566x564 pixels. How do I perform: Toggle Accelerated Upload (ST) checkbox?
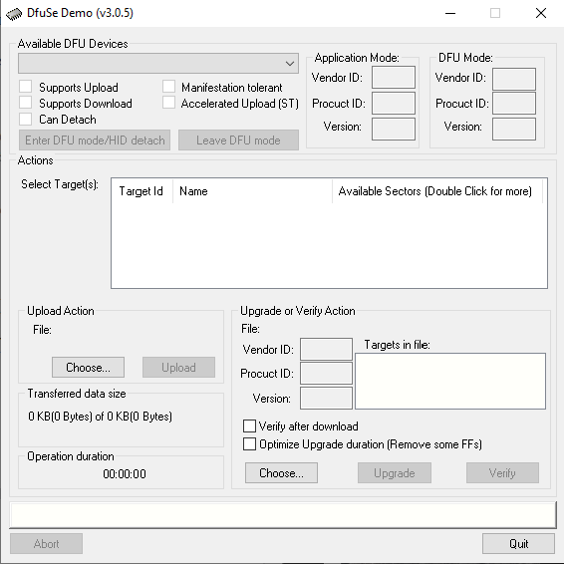tap(168, 103)
